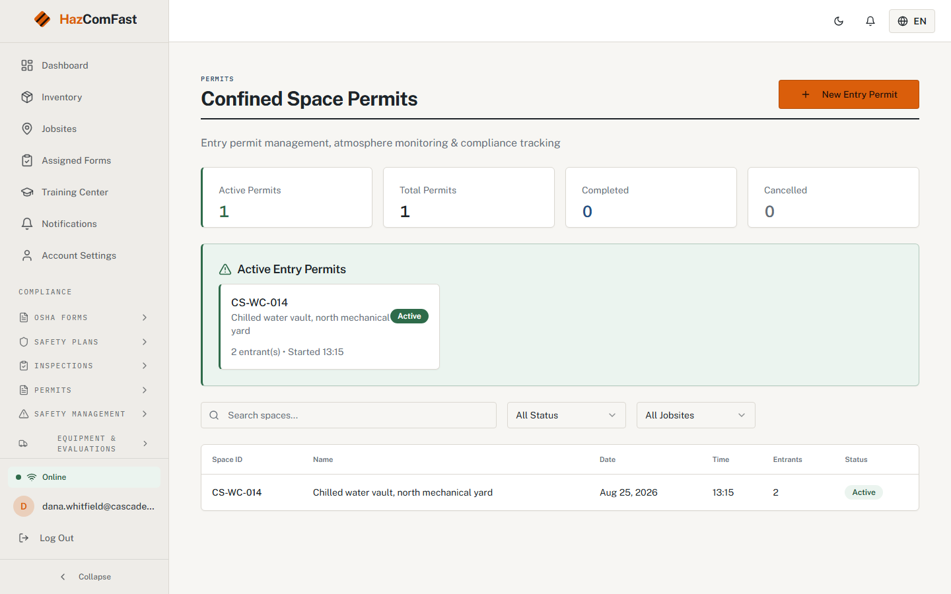This screenshot has width=951, height=594.
Task: Click the Dashboard grid icon
Action: click(27, 65)
